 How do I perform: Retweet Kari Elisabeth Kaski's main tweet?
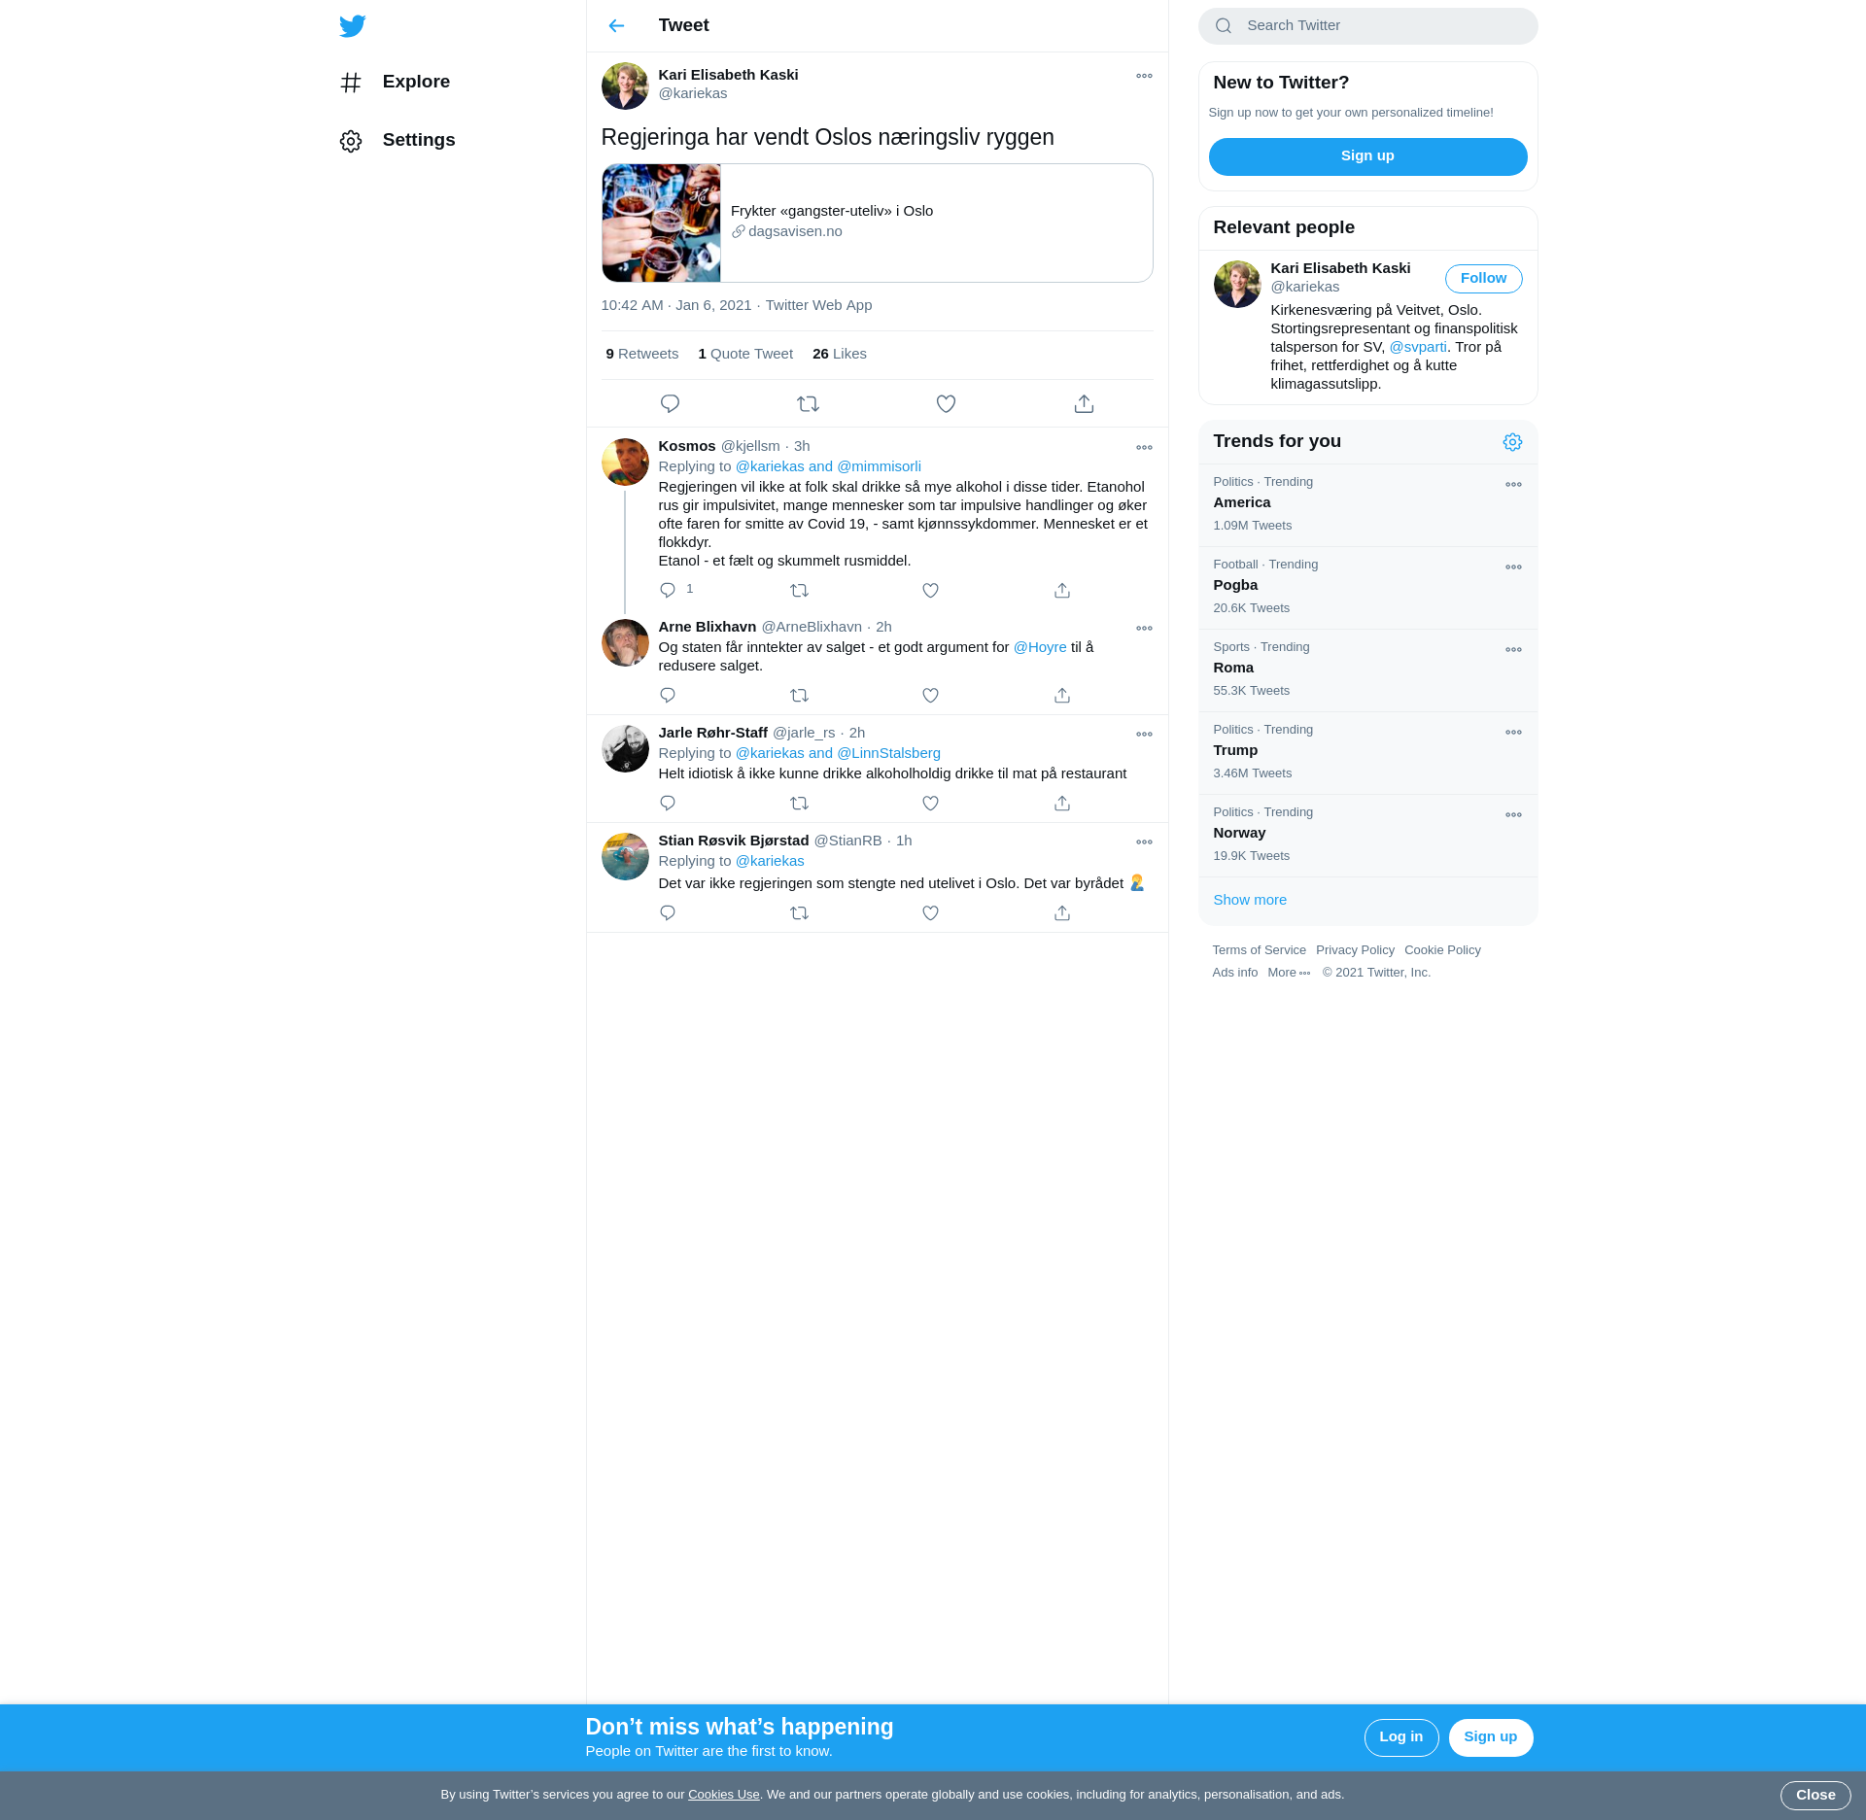808,403
